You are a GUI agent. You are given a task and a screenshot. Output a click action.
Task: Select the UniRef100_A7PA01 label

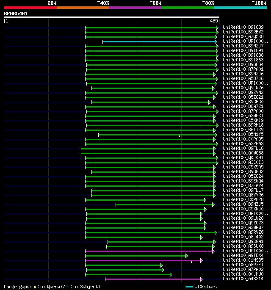243,69
